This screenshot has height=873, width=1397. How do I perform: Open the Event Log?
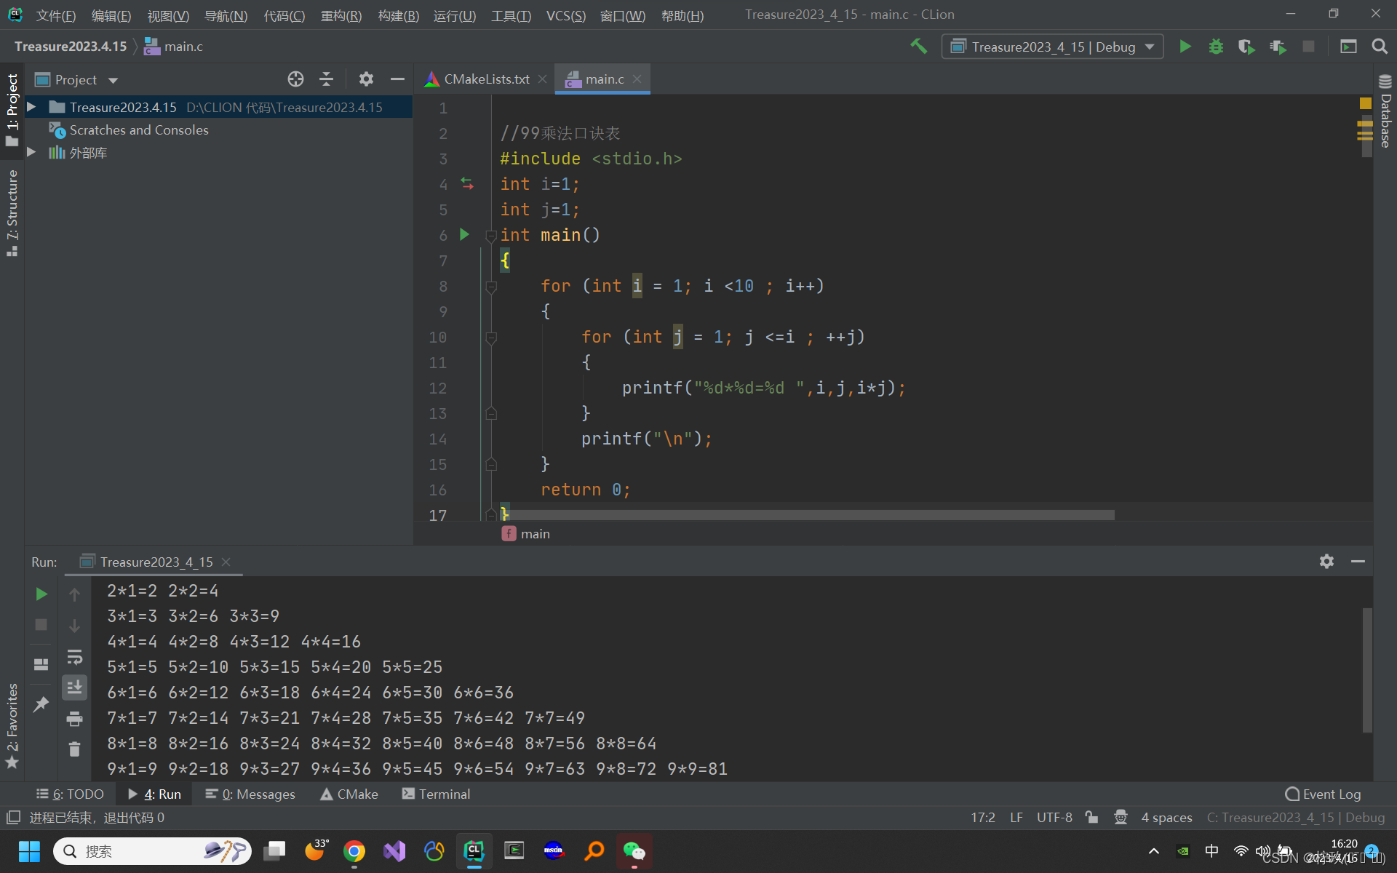pyautogui.click(x=1323, y=794)
